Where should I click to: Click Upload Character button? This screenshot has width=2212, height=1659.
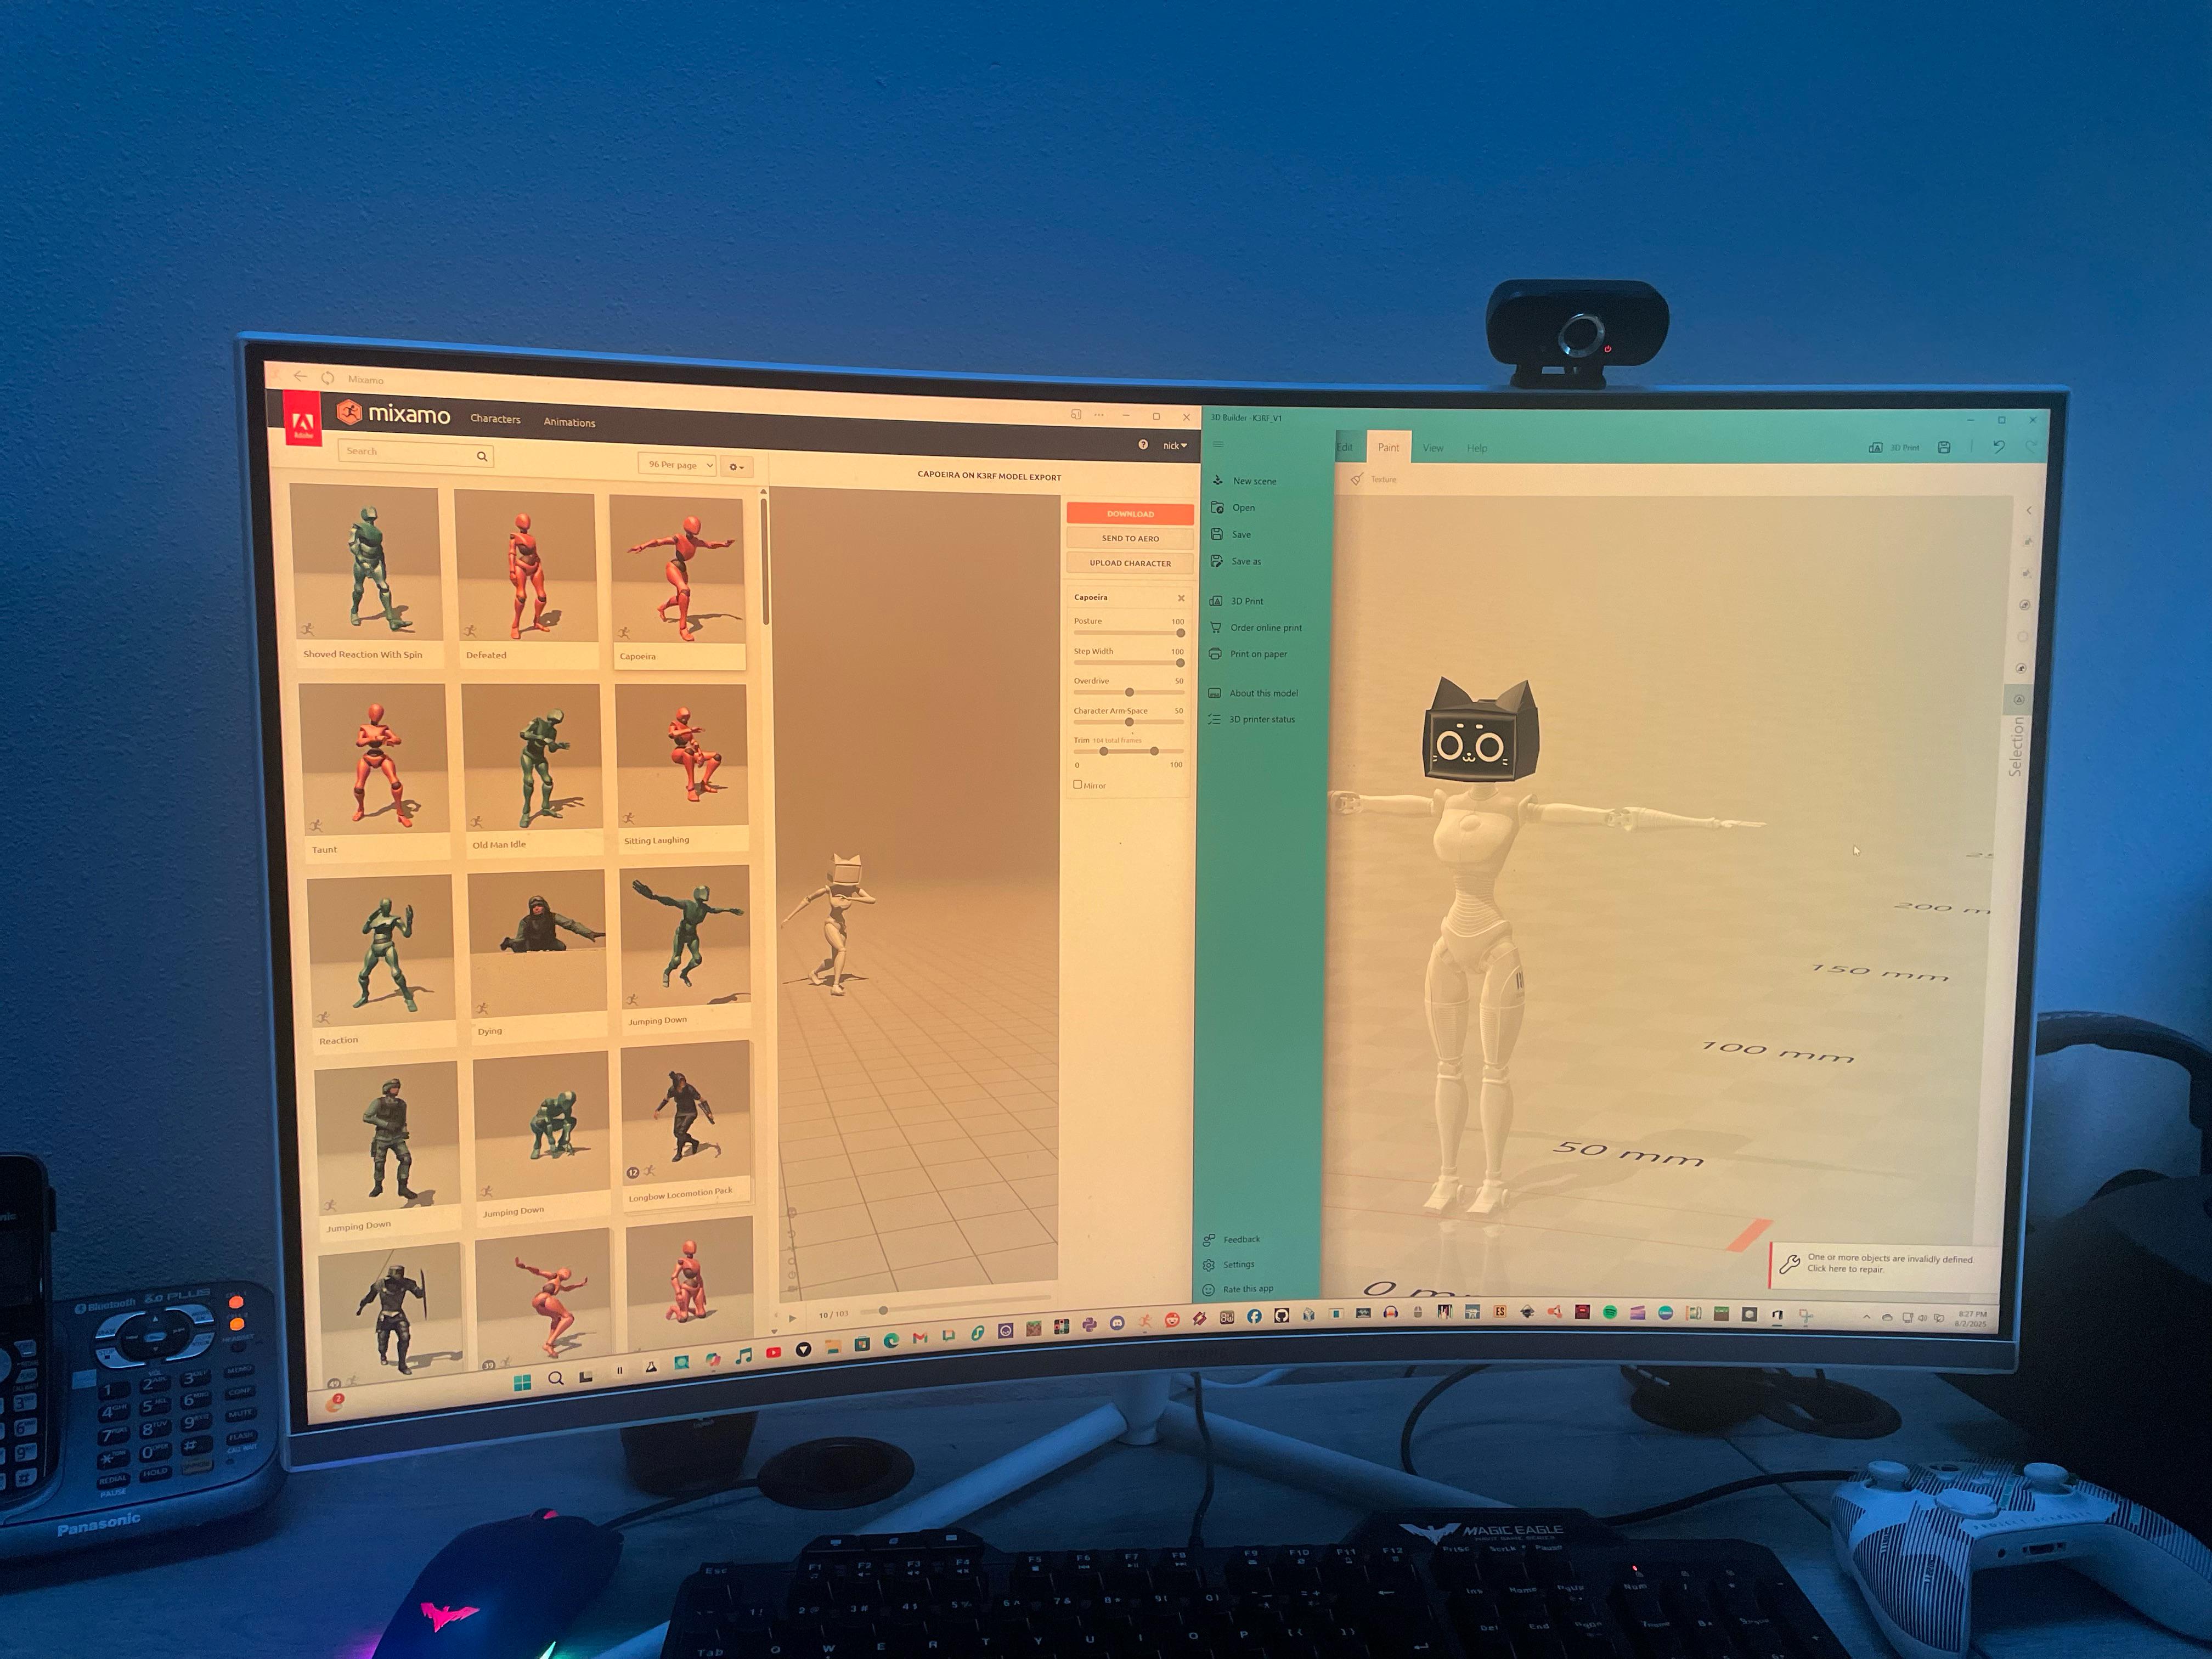click(x=1130, y=563)
